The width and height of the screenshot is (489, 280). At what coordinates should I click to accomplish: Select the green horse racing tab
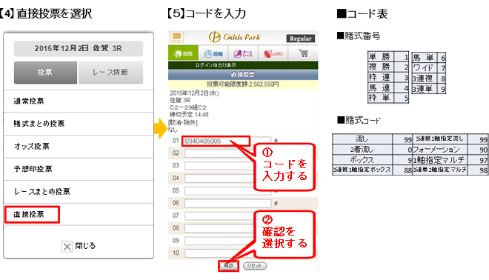[183, 53]
